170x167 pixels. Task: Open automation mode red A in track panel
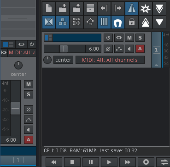[x=140, y=49]
